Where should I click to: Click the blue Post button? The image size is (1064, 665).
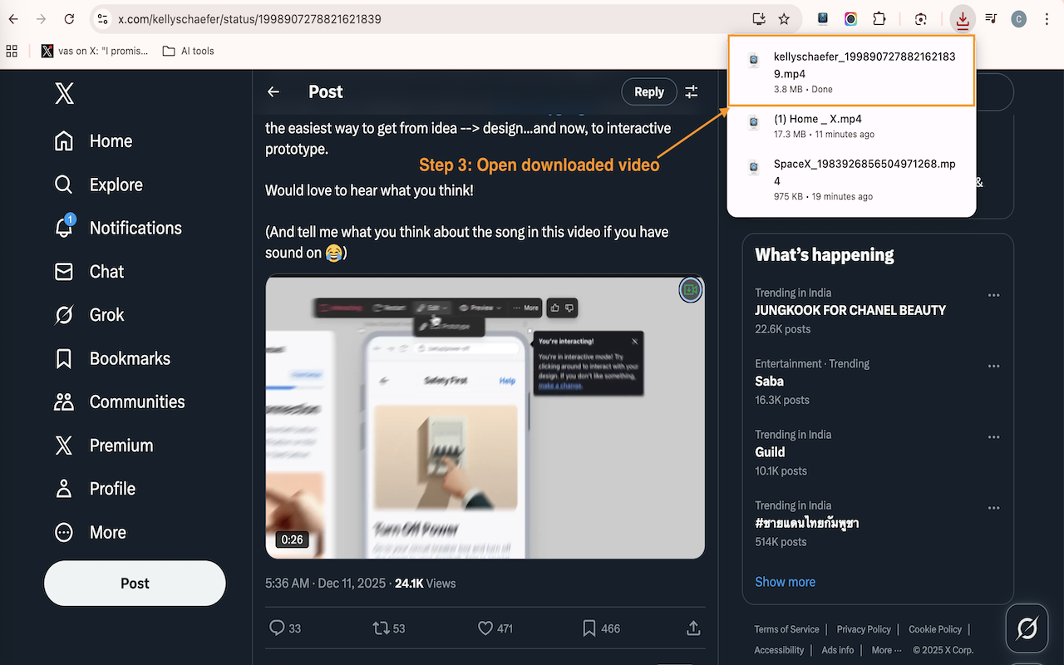pyautogui.click(x=134, y=583)
